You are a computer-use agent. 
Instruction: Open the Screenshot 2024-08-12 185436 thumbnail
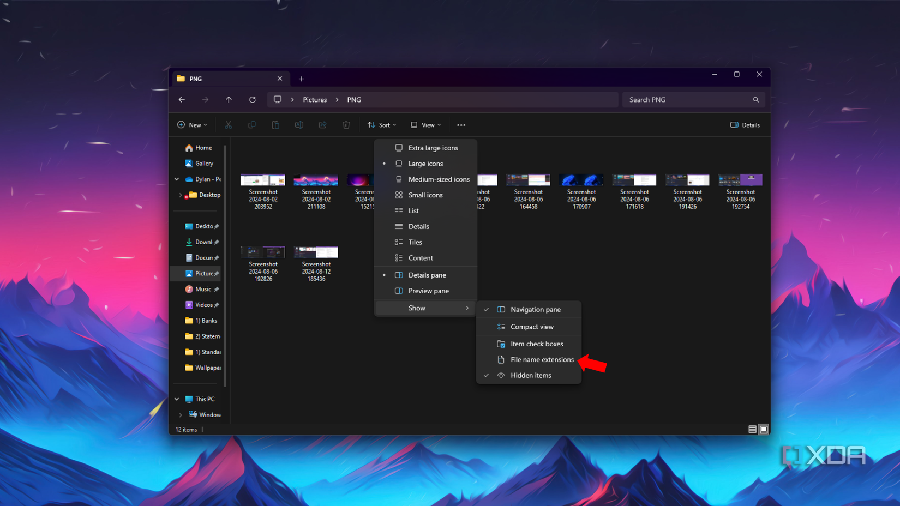[315, 251]
